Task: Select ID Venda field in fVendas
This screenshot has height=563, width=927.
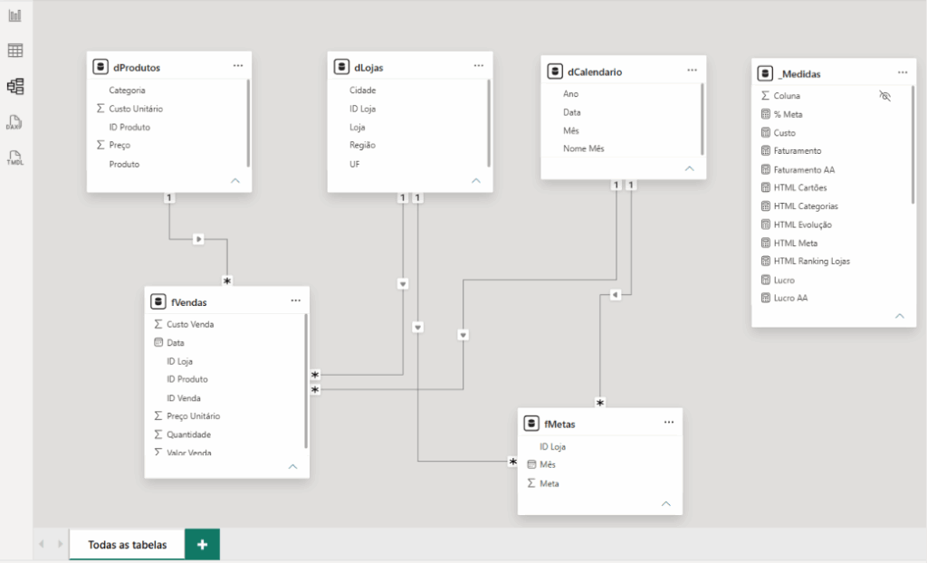Action: (x=183, y=398)
